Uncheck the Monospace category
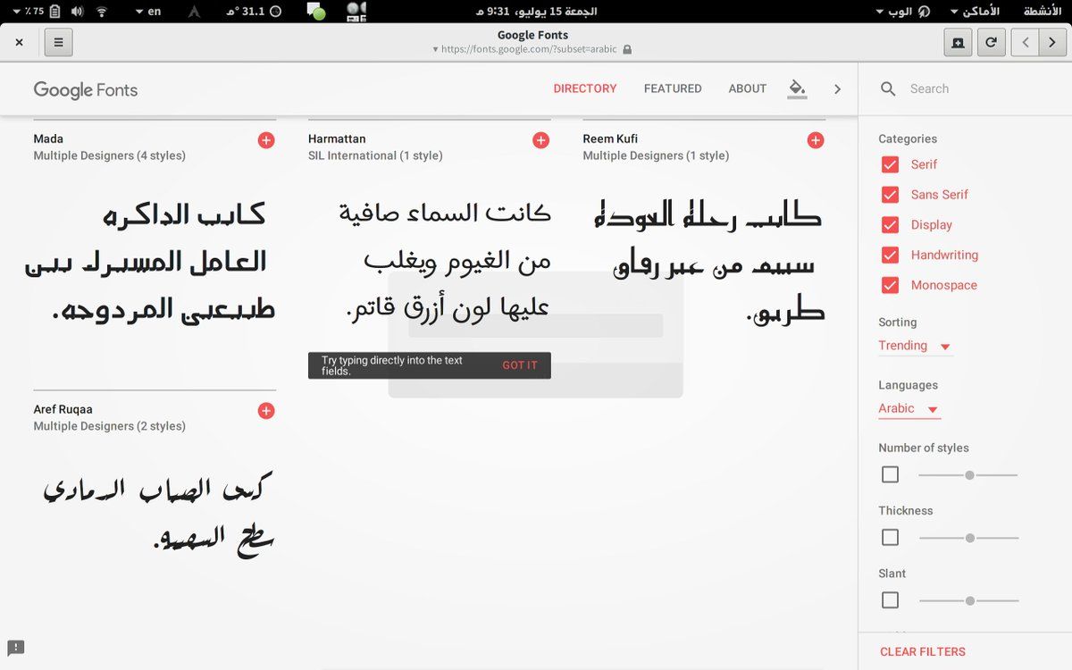Viewport: 1072px width, 670px height. pos(890,286)
